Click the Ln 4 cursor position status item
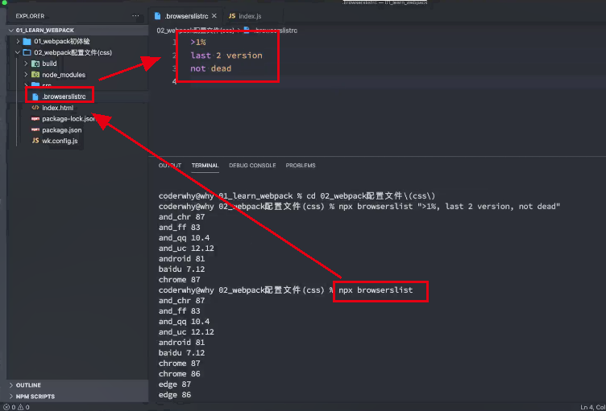The width and height of the screenshot is (606, 411). [593, 407]
